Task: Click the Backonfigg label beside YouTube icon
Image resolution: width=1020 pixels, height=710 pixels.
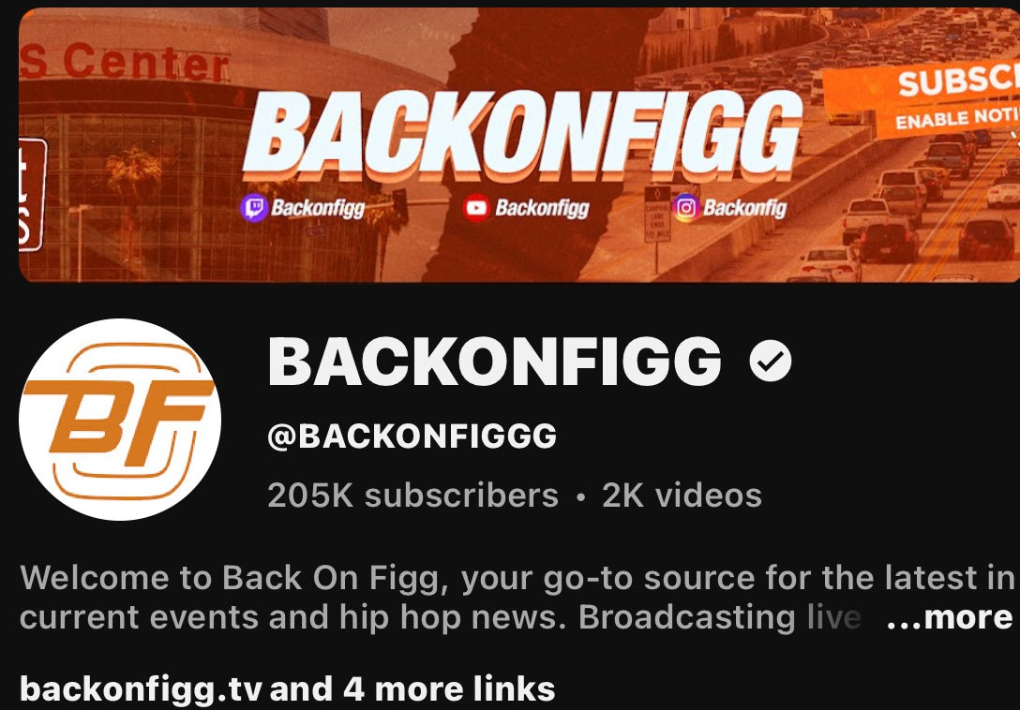Action: 542,208
